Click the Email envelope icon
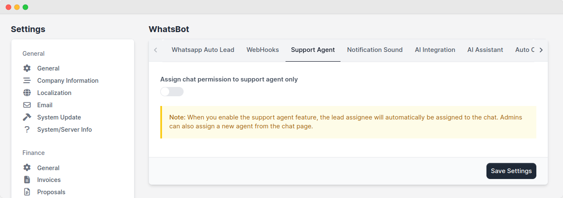This screenshot has width=563, height=198. (x=27, y=105)
